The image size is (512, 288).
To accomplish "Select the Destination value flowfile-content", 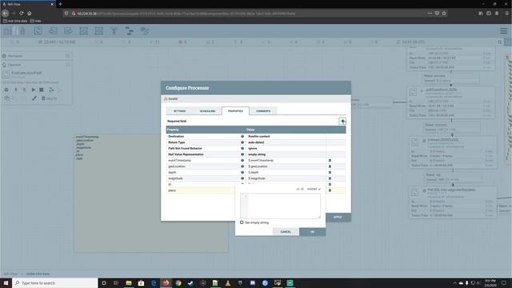I will pos(259,136).
